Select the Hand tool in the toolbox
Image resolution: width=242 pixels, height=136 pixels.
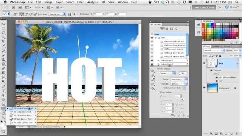3,113
